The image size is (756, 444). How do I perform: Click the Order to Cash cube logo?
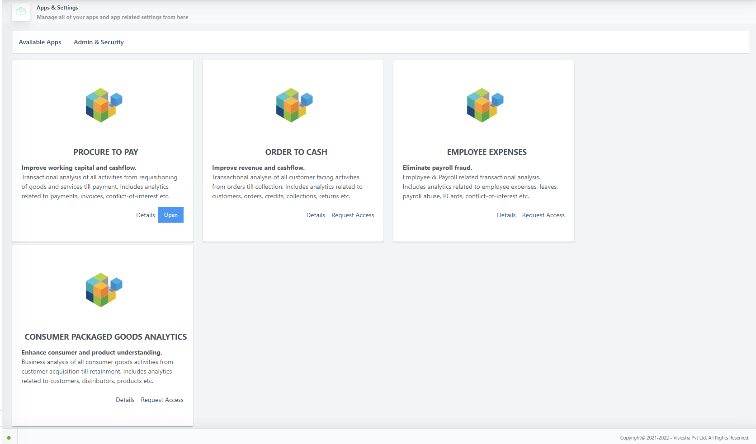294,105
